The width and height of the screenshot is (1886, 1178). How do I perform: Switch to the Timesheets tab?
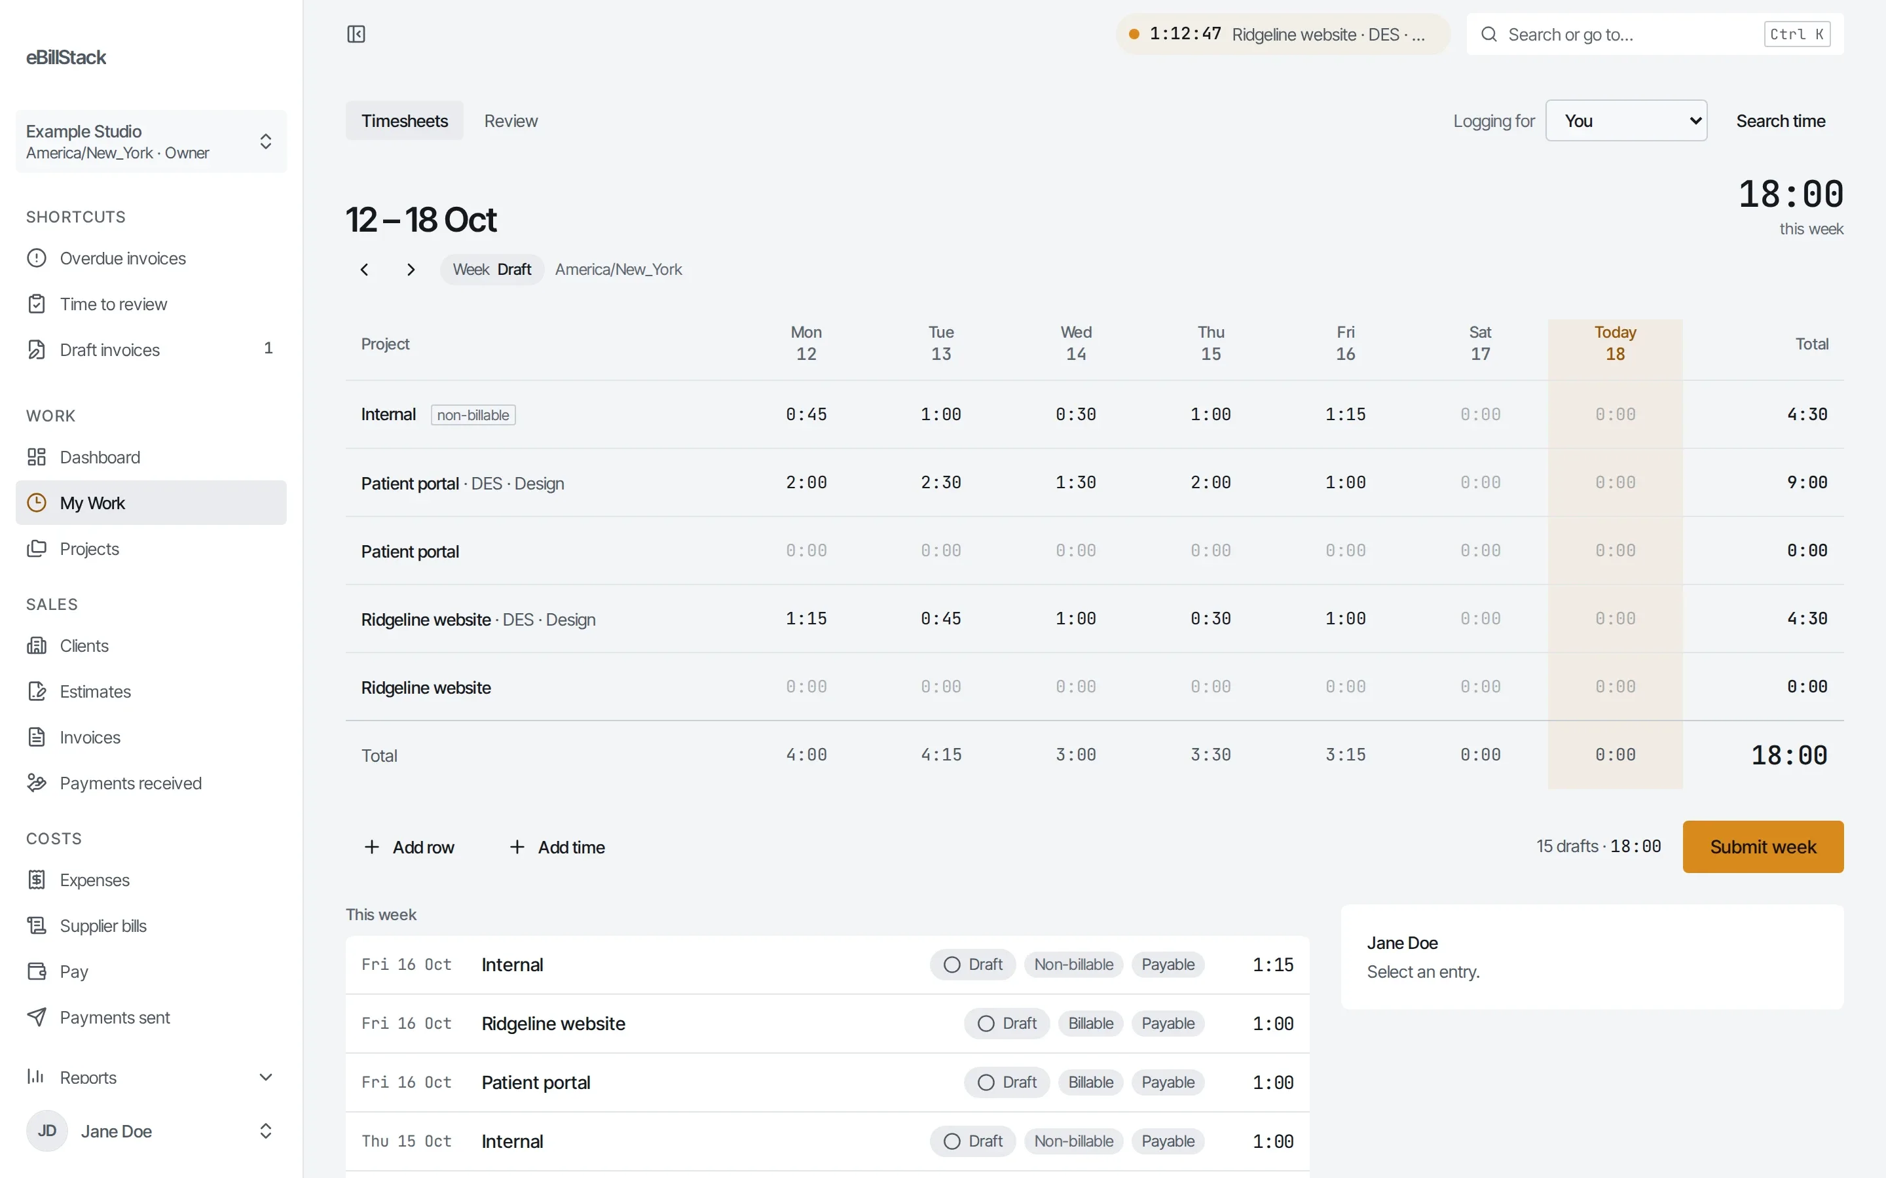(x=405, y=121)
